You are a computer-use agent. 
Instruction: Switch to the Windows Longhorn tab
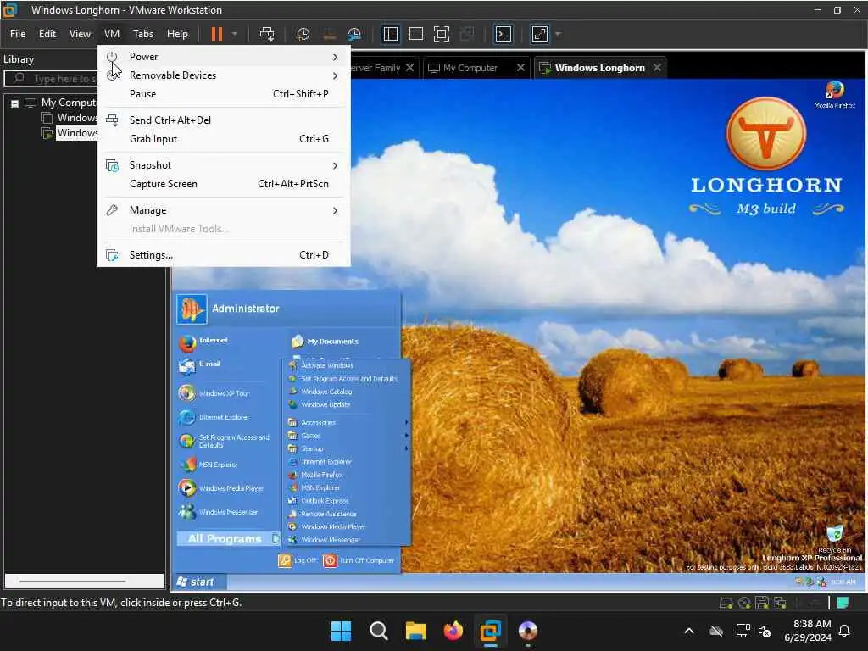click(x=599, y=68)
